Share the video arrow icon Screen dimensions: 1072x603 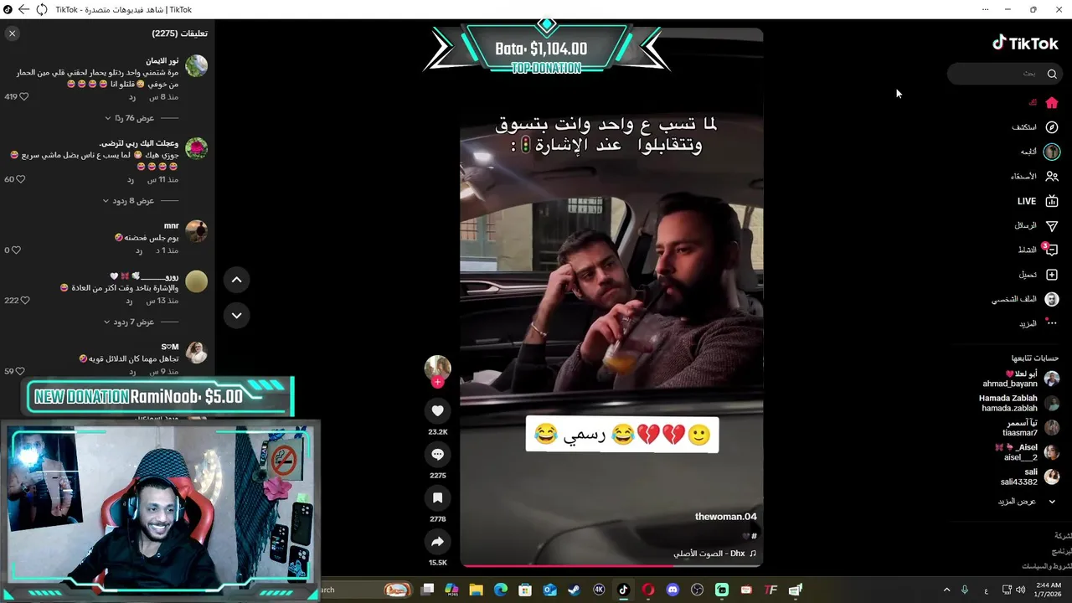(x=437, y=542)
